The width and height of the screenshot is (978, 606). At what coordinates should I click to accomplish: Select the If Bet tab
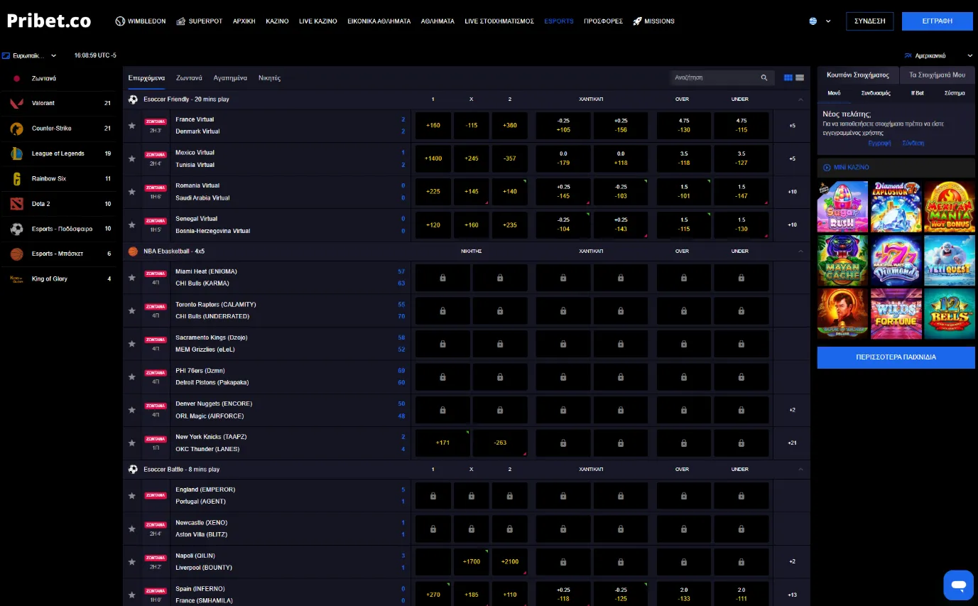(x=918, y=93)
